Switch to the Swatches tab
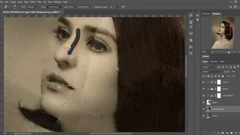Screen dimensions: 240x135 point(206,14)
